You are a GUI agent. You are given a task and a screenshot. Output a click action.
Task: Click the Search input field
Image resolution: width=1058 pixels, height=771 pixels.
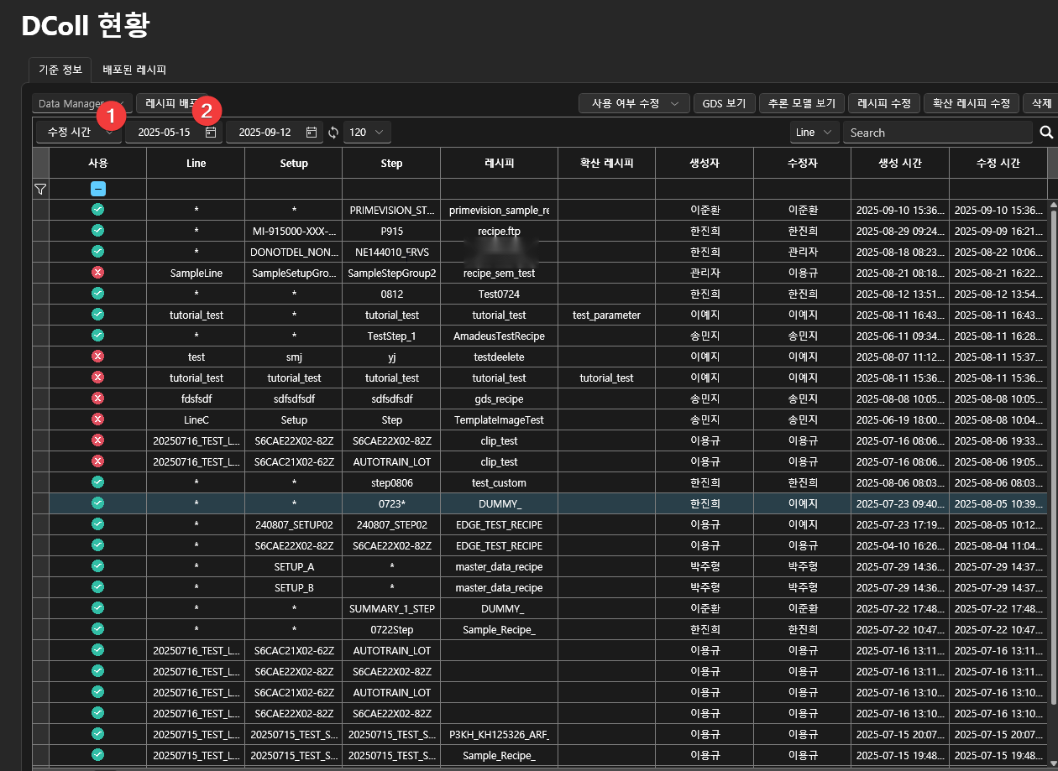937,133
